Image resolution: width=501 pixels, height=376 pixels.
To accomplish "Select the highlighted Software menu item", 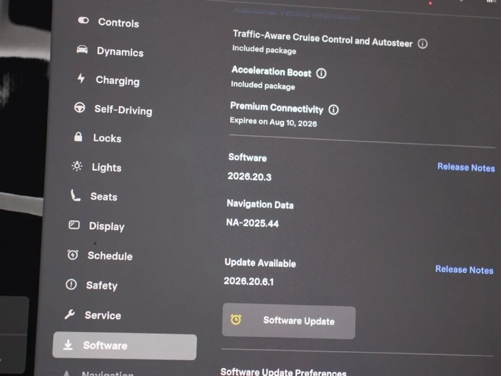I will point(125,346).
